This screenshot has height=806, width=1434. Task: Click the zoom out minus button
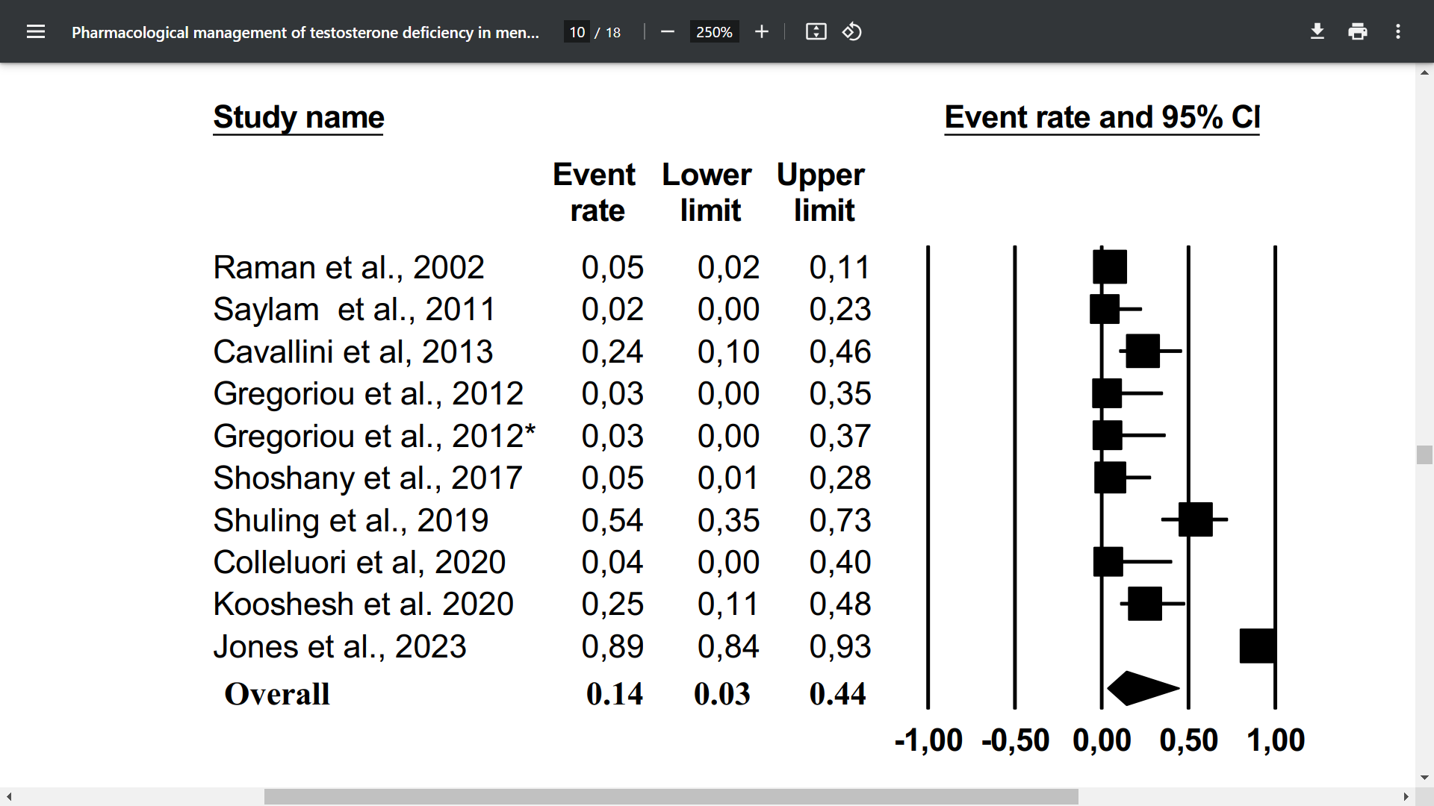point(668,31)
